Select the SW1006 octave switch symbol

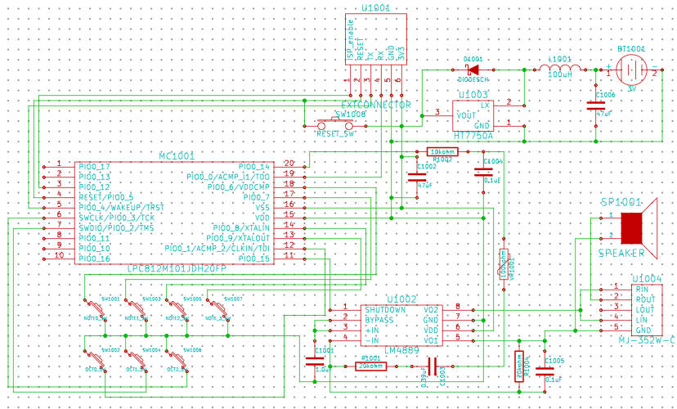click(x=177, y=361)
